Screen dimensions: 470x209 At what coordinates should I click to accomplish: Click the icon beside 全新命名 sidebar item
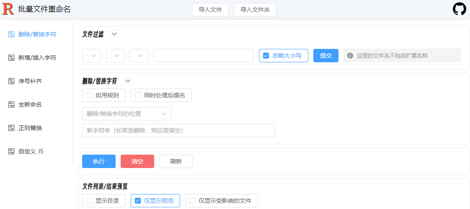(x=11, y=104)
